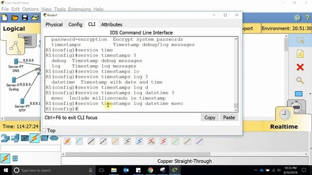This screenshot has width=312, height=175.
Task: Open the Options menu
Action: (x=30, y=9)
